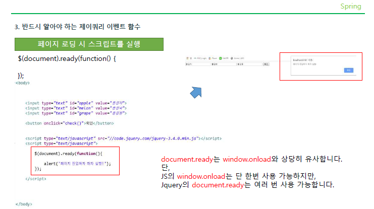
Task: Click the alert dialog title 'localhost' message
Action: 303,60
